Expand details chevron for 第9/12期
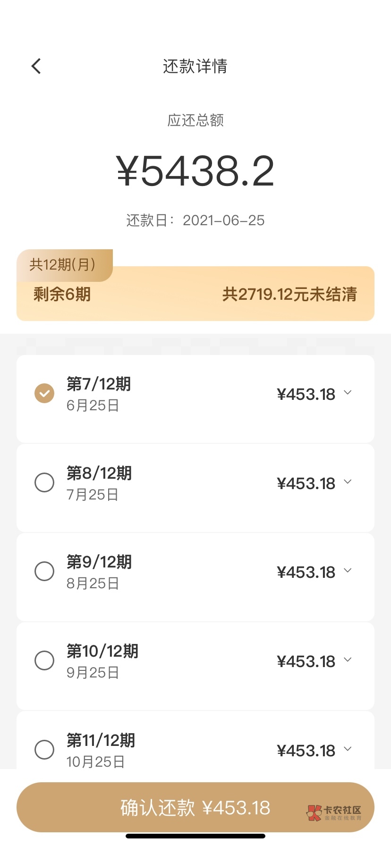Viewport: 391px width, 846px height. pyautogui.click(x=348, y=571)
